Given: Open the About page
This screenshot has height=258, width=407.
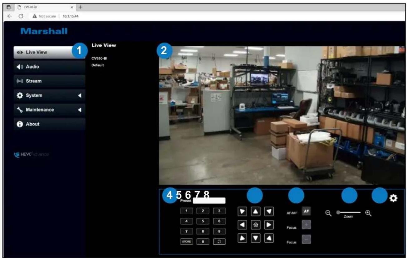Looking at the screenshot, I should (x=49, y=124).
